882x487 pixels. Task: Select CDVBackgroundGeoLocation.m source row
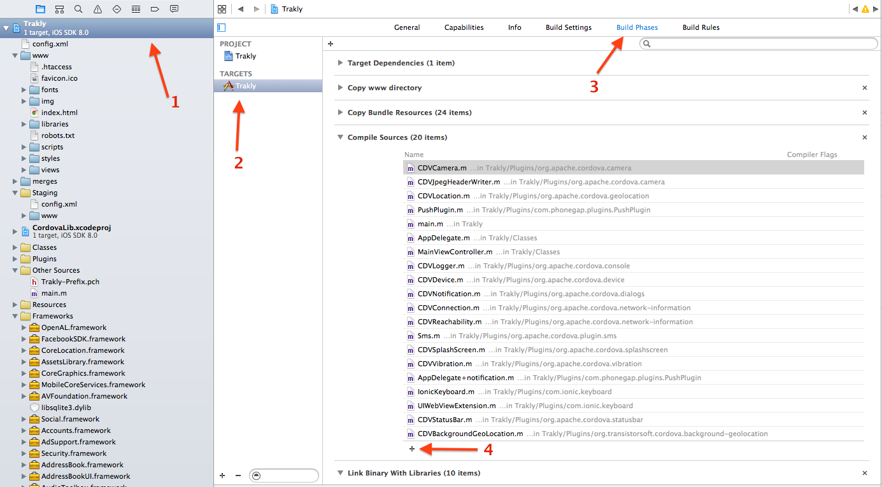tap(634, 434)
